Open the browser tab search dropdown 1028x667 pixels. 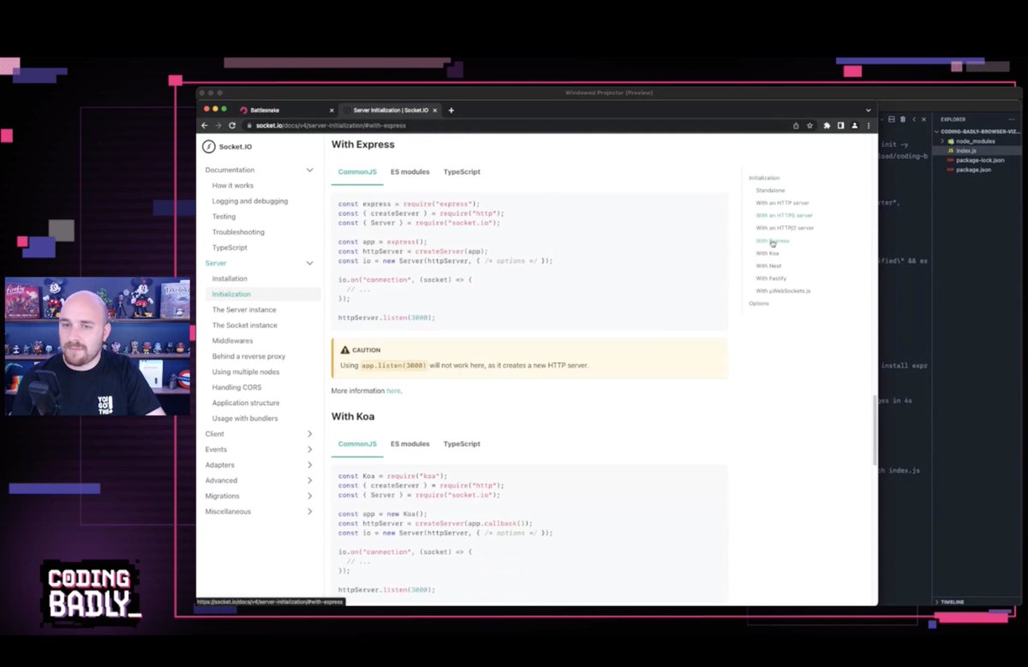(x=868, y=110)
